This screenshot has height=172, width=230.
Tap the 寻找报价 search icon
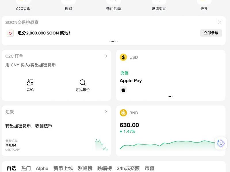[x=83, y=82]
